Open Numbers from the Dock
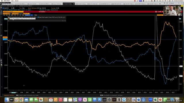The height and width of the screenshot is (103, 184). [90, 100]
